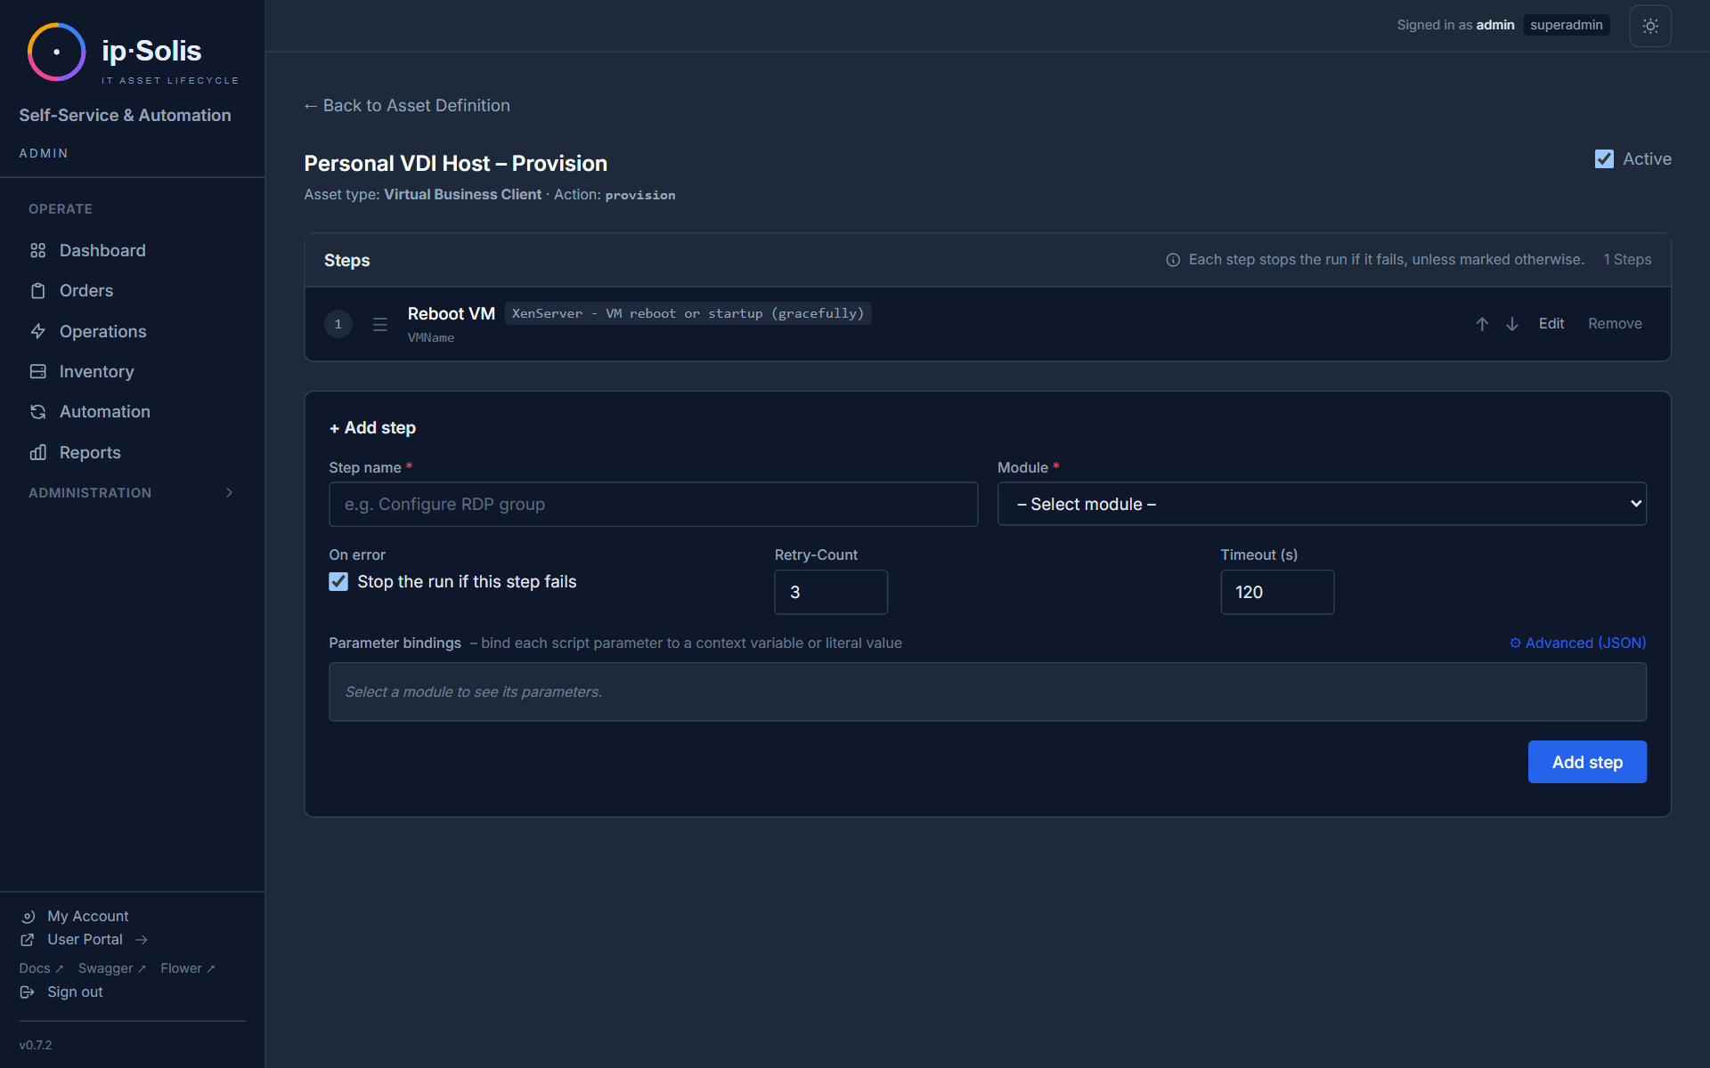The height and width of the screenshot is (1068, 1710).
Task: Click the v0.7.2 version label
Action: tap(36, 1045)
